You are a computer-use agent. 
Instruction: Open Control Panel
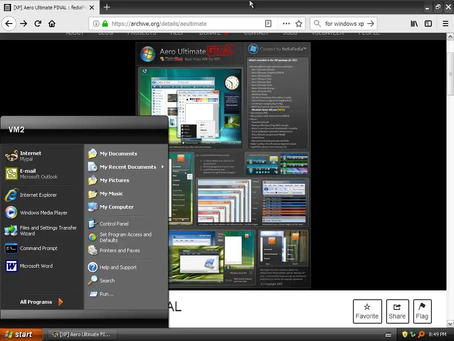click(x=126, y=224)
